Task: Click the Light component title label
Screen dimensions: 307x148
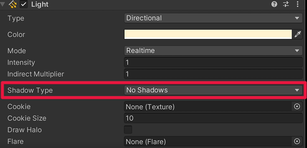Action: pyautogui.click(x=40, y=5)
